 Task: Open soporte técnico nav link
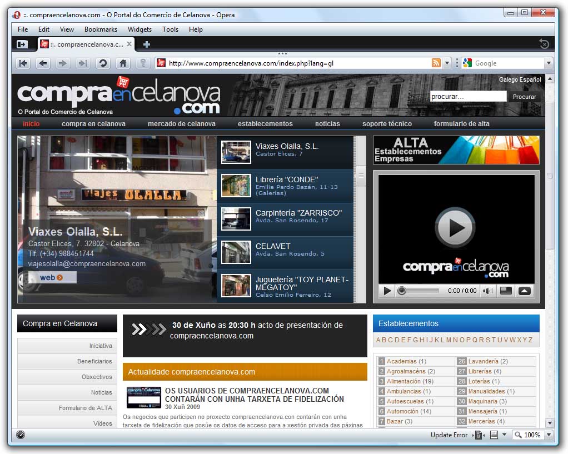coord(387,124)
